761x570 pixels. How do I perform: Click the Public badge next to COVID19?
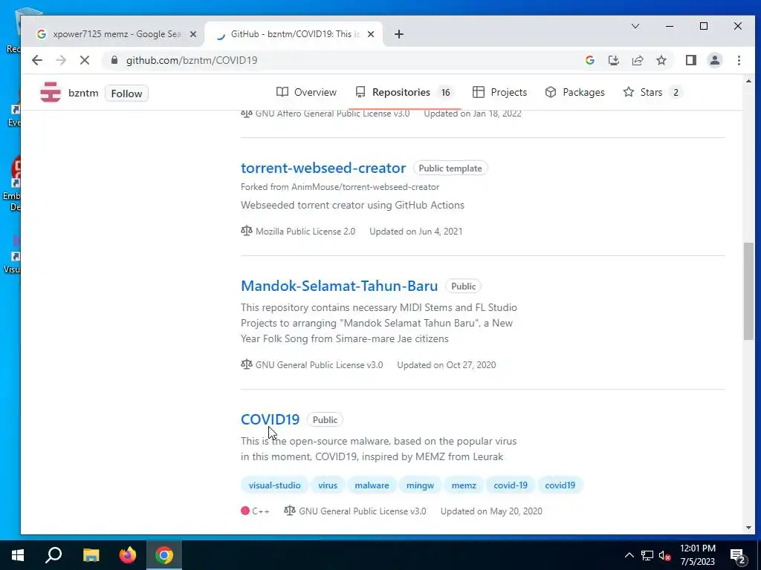click(325, 420)
